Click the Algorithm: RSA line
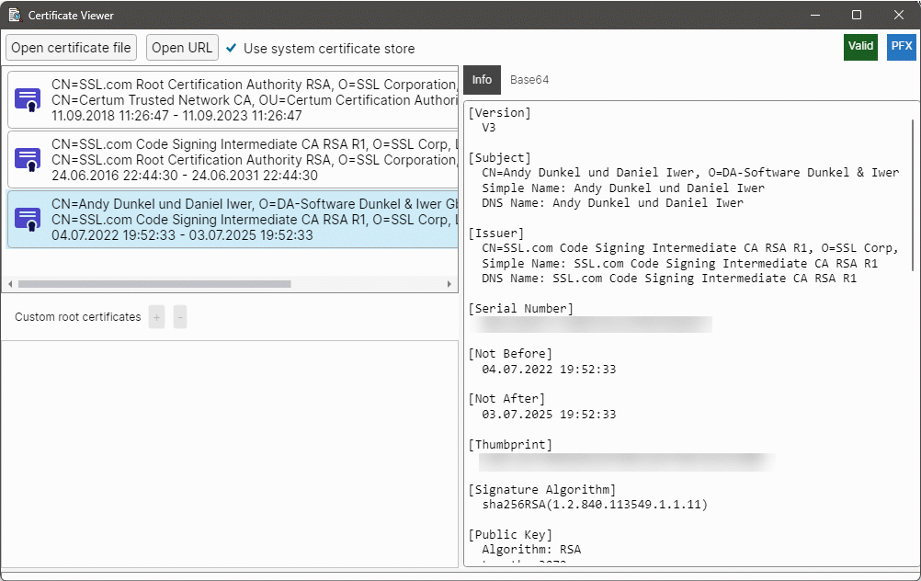The height and width of the screenshot is (581, 921). [531, 550]
